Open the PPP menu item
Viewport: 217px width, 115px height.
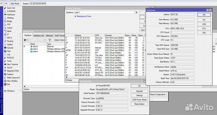pyautogui.click(x=9, y=25)
